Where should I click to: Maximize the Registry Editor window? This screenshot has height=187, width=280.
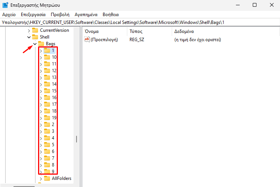[x=255, y=5]
